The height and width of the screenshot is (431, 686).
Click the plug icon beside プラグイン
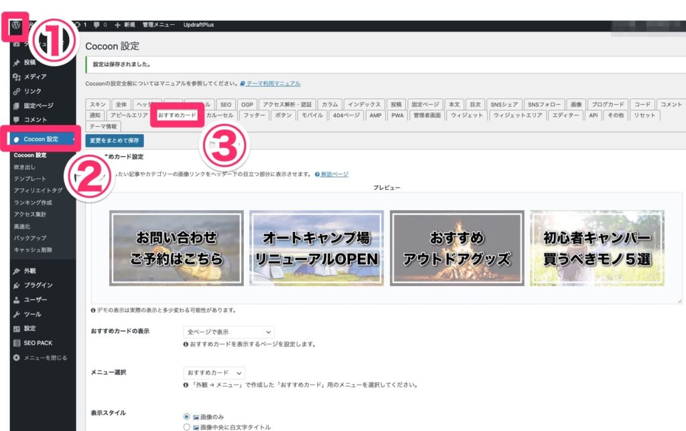point(17,286)
